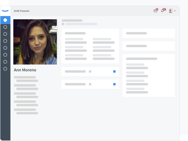Screen dimensions: 188x141
Task: Select the second sidebar circle icon
Action: tap(5, 27)
